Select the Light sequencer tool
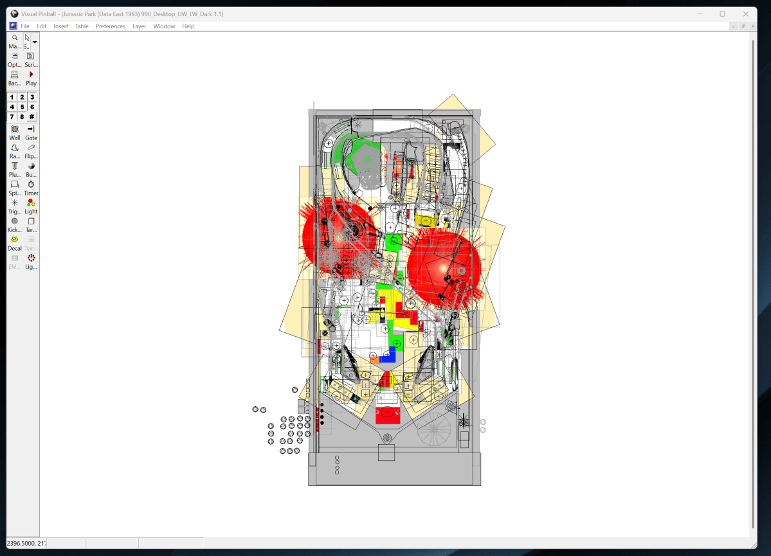 (31, 262)
